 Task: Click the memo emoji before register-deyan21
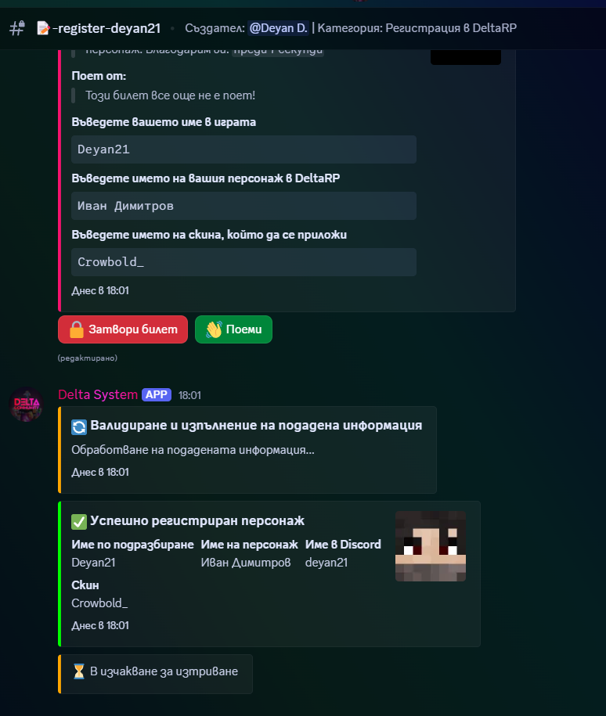(x=43, y=28)
